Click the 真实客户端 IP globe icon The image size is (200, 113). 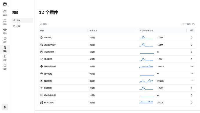coord(41,45)
